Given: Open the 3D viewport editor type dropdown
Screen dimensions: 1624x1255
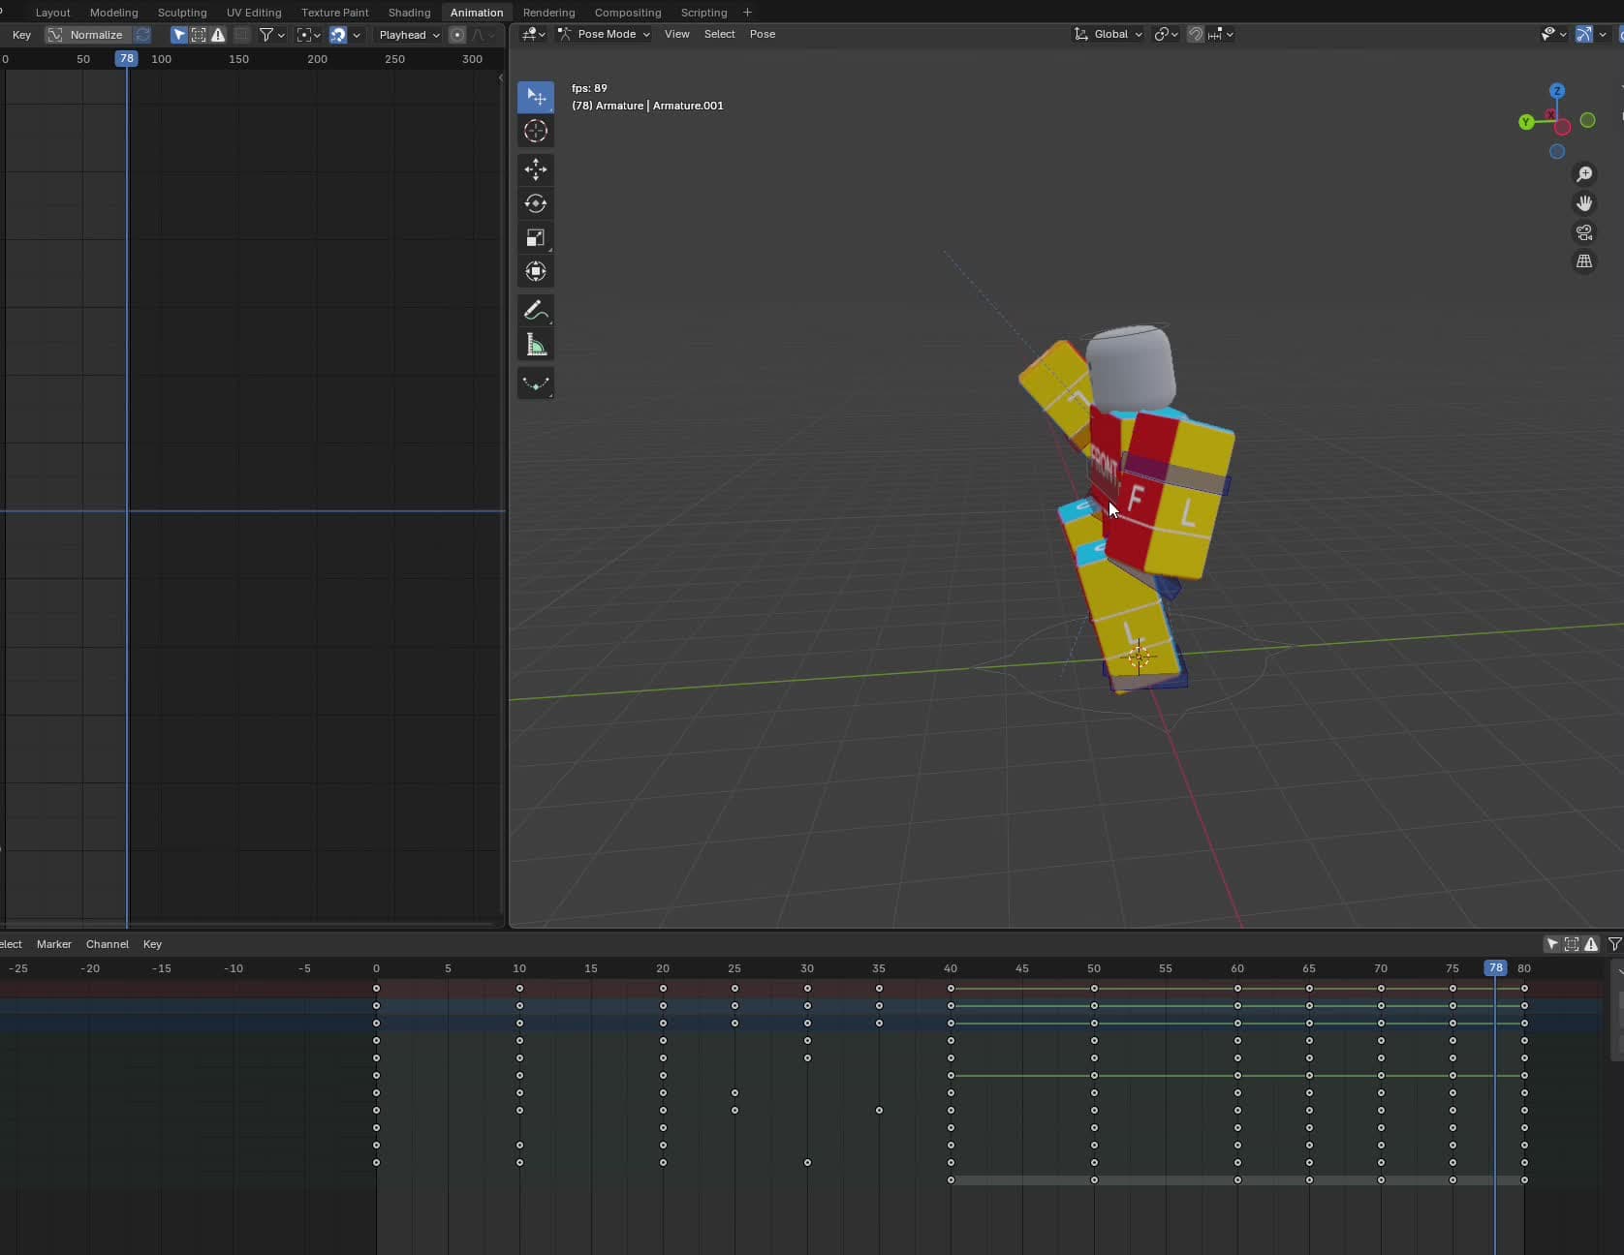Looking at the screenshot, I should pos(534,34).
